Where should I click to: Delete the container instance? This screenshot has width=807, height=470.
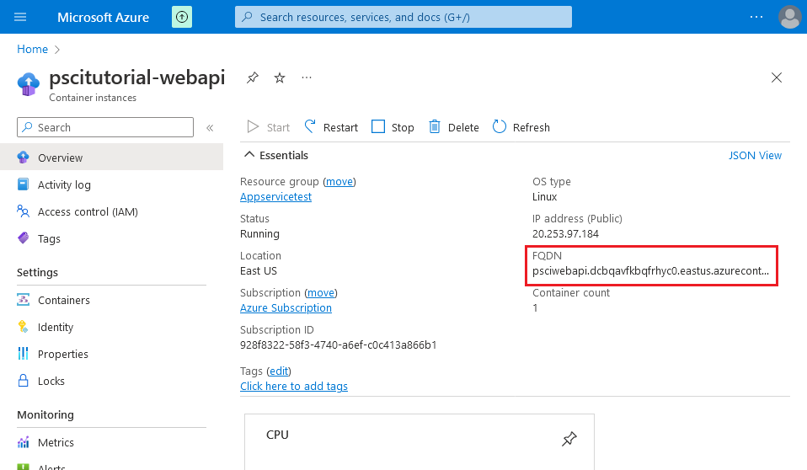(453, 127)
